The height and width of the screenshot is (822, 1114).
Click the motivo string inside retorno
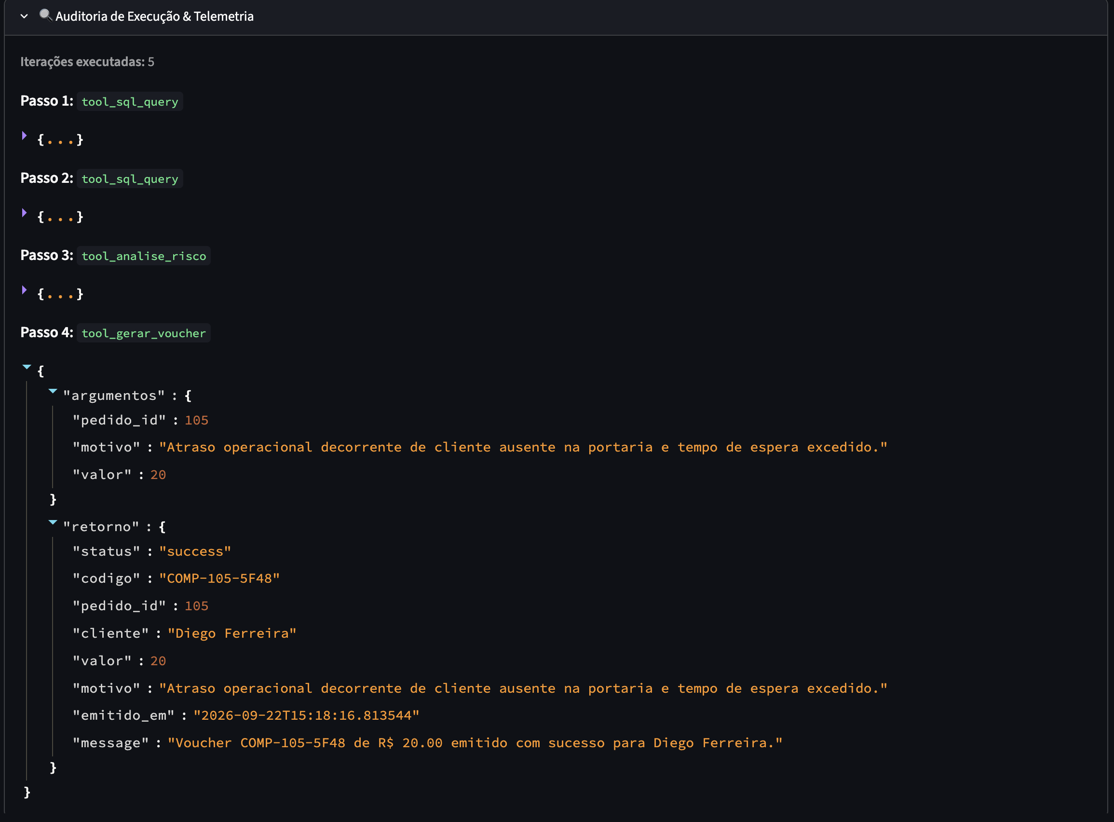coord(523,688)
